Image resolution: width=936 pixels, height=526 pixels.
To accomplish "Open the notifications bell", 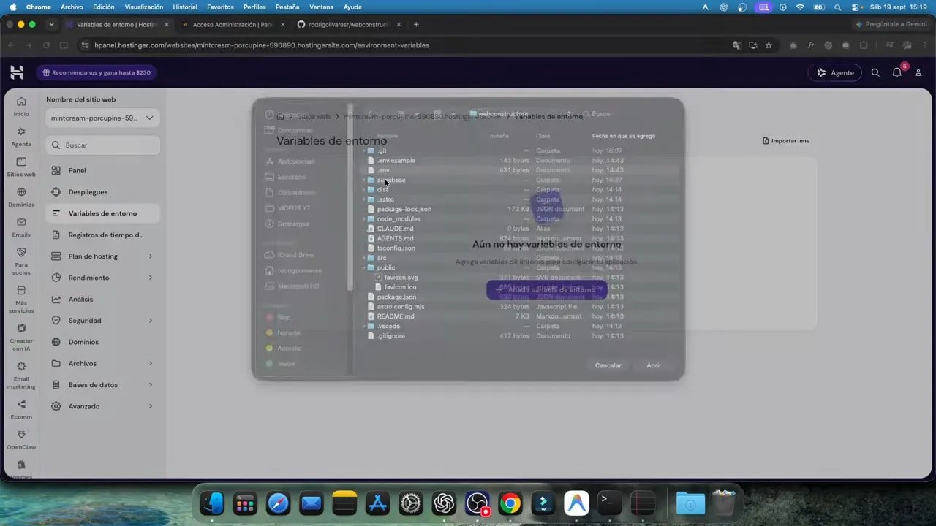I will 897,73.
